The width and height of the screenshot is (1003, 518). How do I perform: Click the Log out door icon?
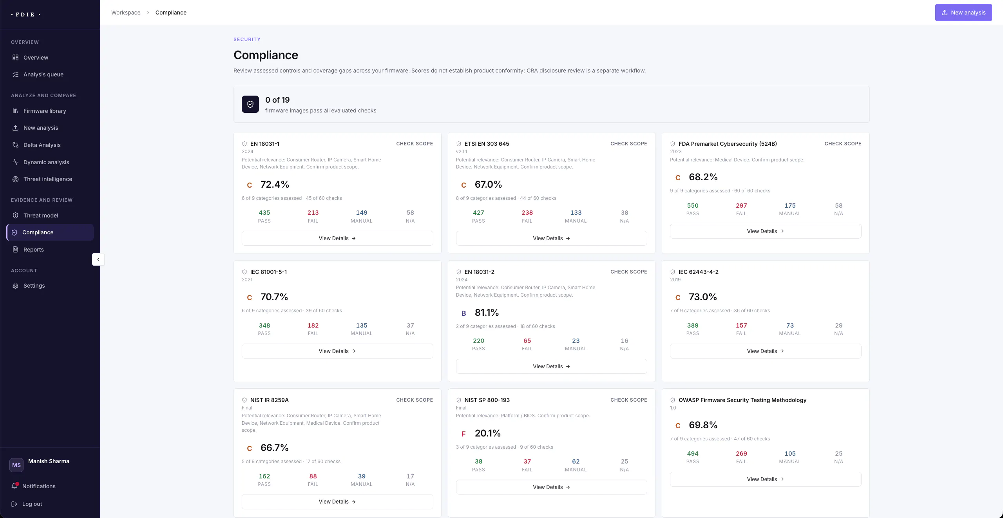coord(14,504)
